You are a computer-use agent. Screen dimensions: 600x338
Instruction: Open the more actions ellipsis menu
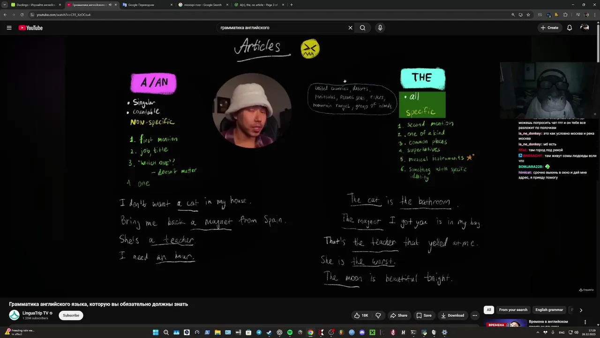tap(475, 315)
